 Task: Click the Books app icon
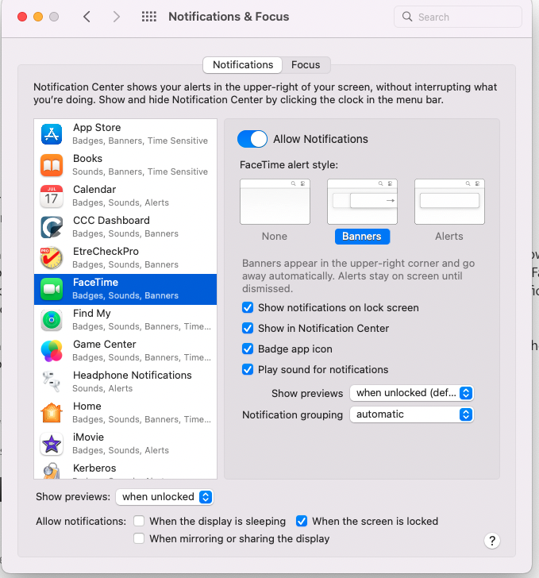52,165
